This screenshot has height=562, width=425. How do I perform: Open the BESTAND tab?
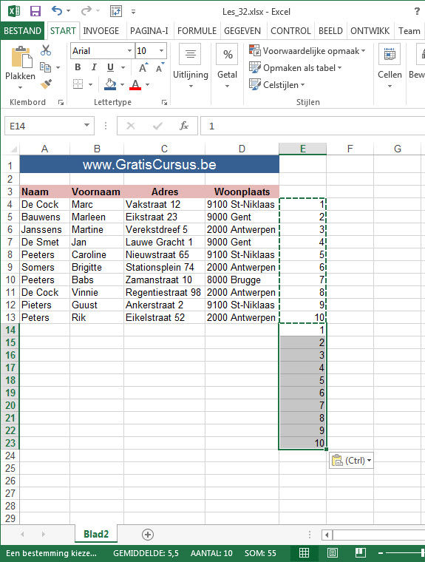coord(22,31)
